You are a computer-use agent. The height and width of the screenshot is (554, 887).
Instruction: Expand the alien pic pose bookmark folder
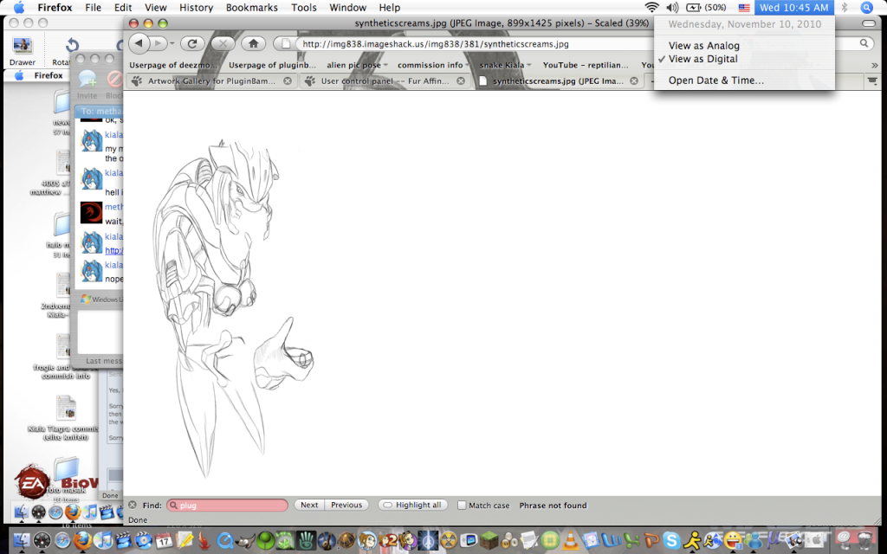357,65
